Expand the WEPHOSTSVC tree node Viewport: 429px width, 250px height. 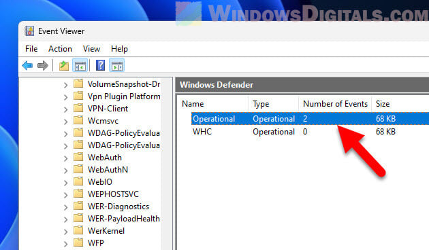point(65,195)
